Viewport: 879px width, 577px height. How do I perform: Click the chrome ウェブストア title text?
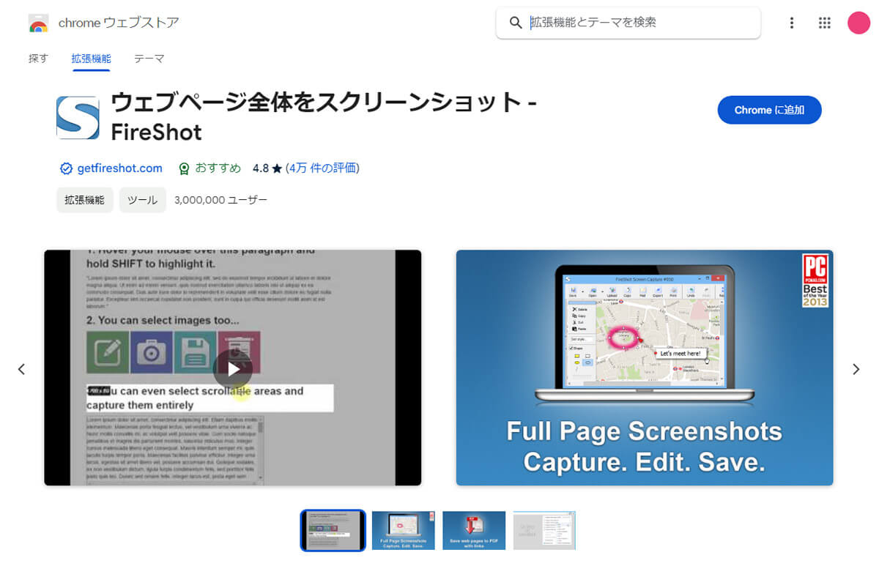[119, 23]
